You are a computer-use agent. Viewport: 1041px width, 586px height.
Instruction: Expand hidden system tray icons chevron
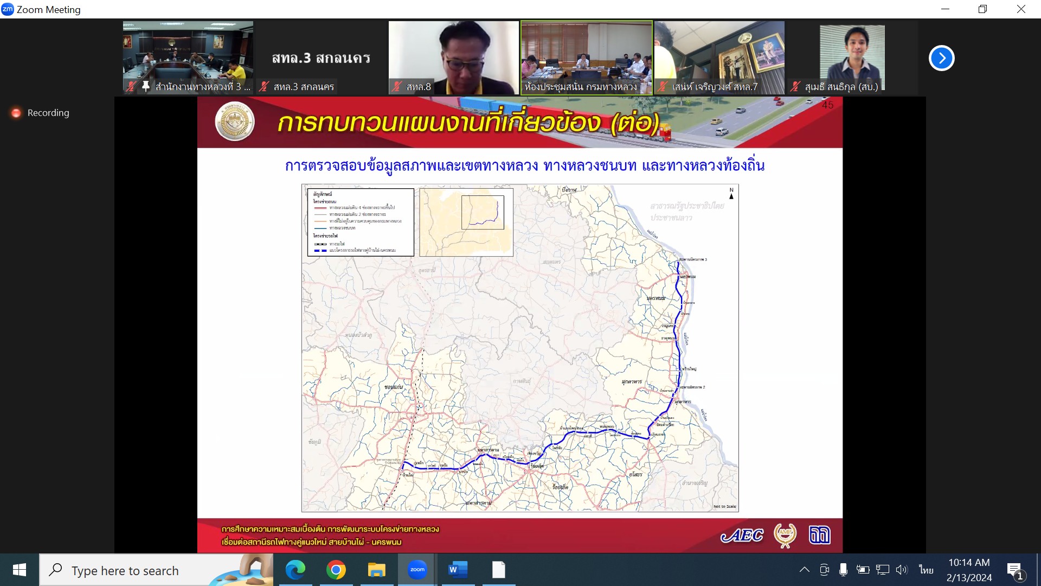805,570
